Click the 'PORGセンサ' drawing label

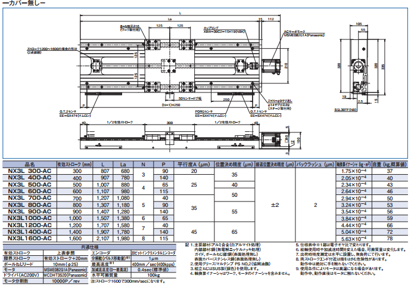point(204,112)
